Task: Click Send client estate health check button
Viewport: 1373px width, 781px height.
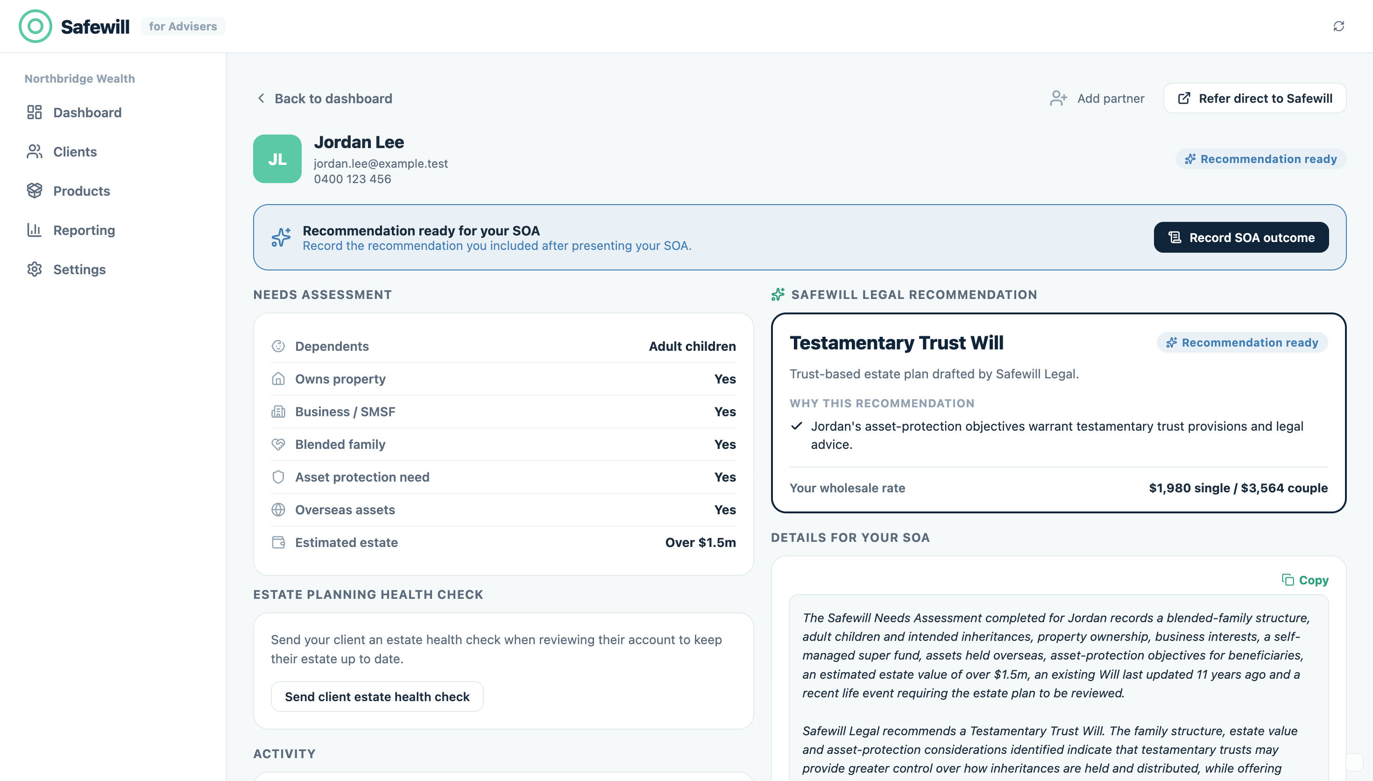Action: pyautogui.click(x=377, y=696)
